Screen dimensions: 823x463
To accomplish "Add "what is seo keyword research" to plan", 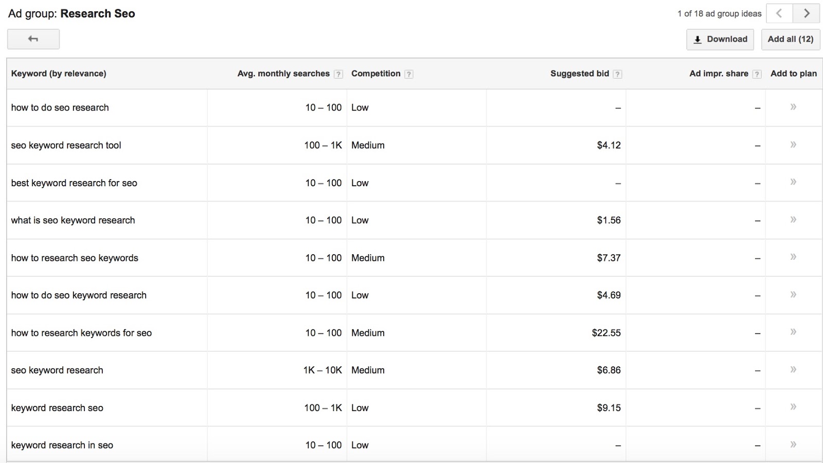I will 793,220.
